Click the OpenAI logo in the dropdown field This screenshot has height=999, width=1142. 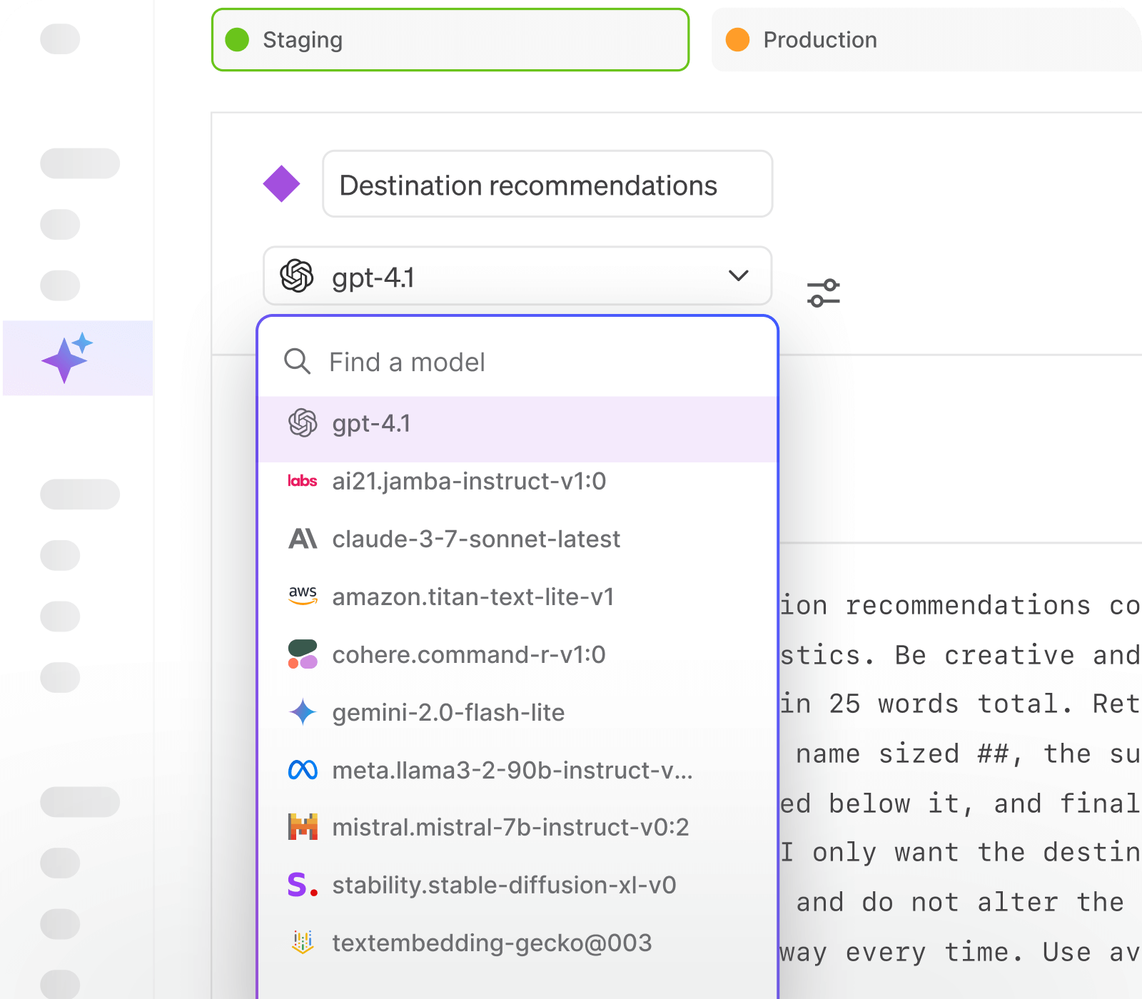[297, 276]
